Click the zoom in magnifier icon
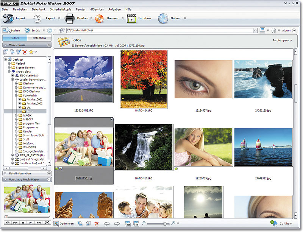The image size is (303, 232). click(x=173, y=223)
